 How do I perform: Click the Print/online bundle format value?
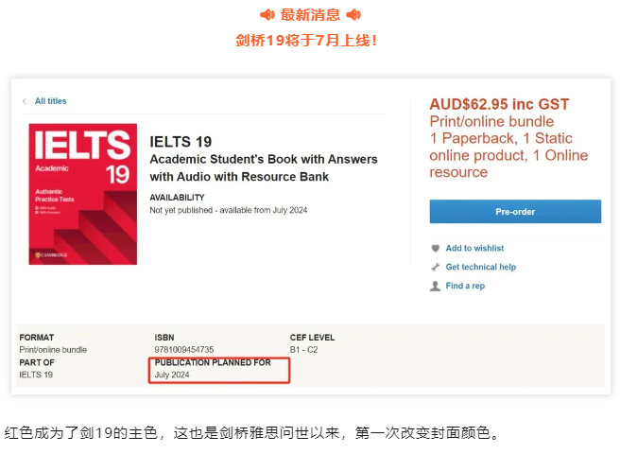[53, 350]
